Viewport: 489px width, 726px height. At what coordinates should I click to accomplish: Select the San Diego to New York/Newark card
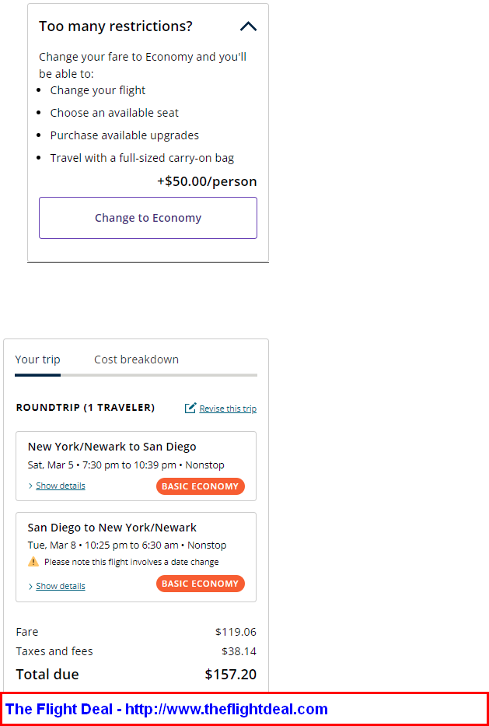(x=136, y=557)
